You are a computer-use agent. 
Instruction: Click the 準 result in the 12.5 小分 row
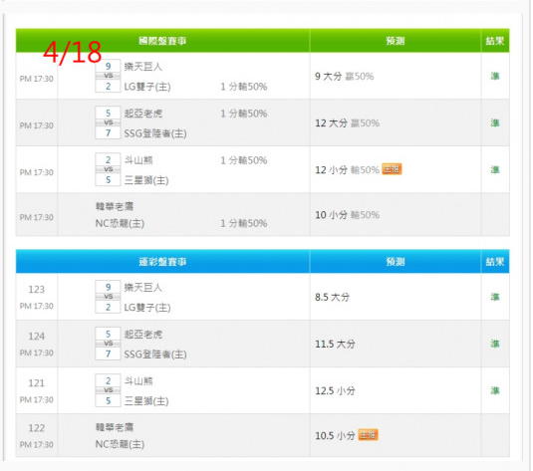[495, 390]
